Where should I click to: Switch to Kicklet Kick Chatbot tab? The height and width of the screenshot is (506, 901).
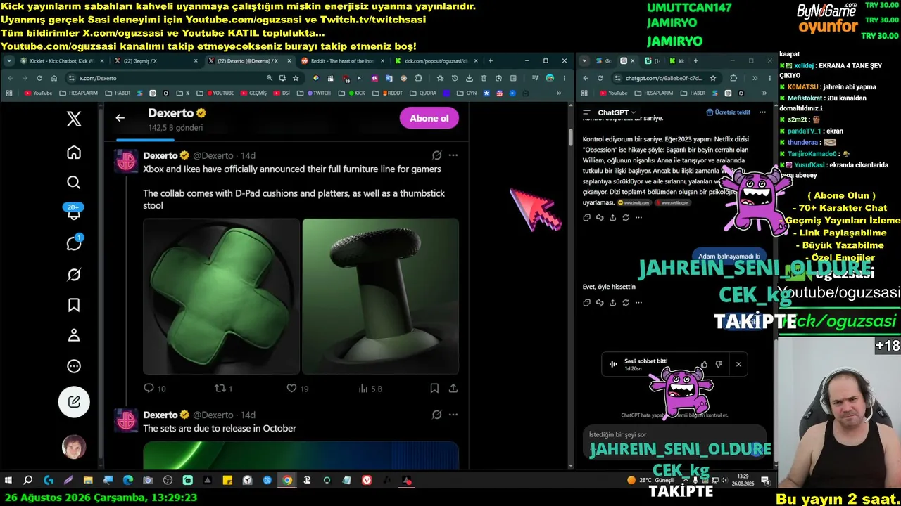click(x=61, y=61)
